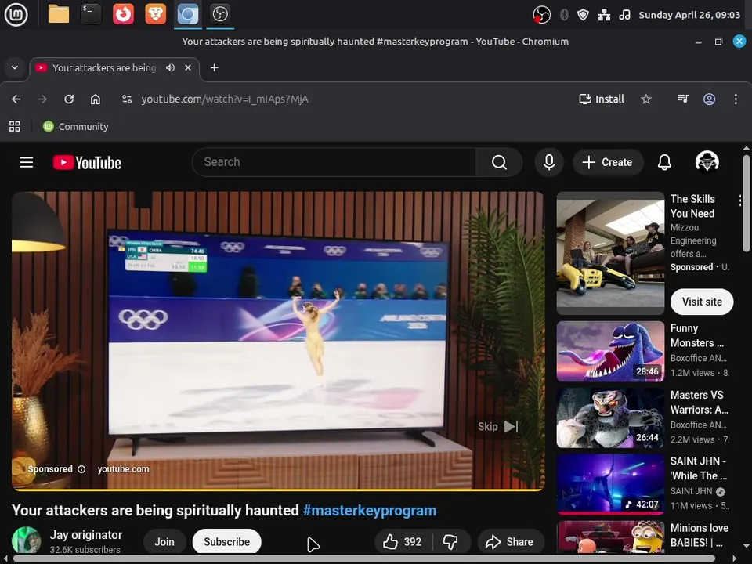This screenshot has height=564, width=752.
Task: Dislike the video
Action: pos(451,541)
